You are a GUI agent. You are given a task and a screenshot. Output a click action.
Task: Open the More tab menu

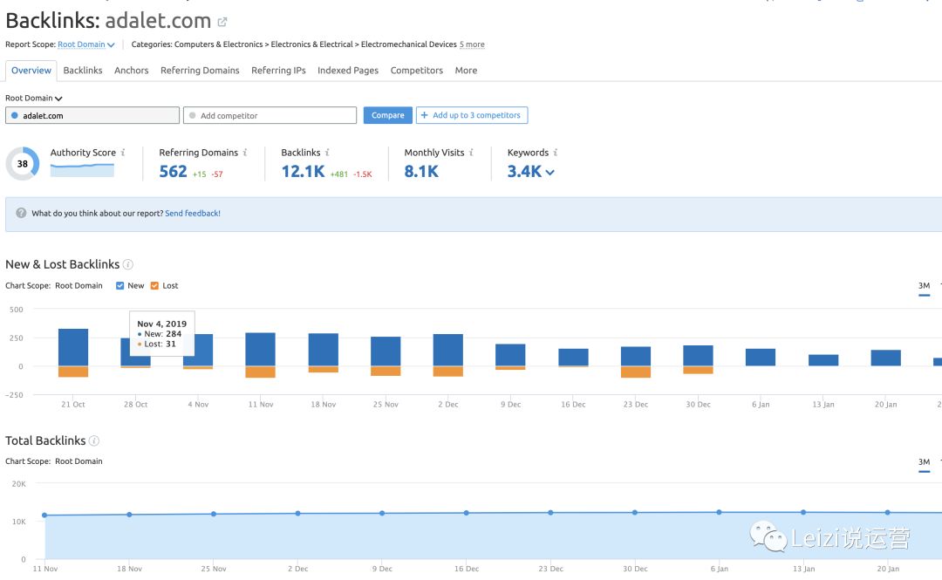coord(466,71)
